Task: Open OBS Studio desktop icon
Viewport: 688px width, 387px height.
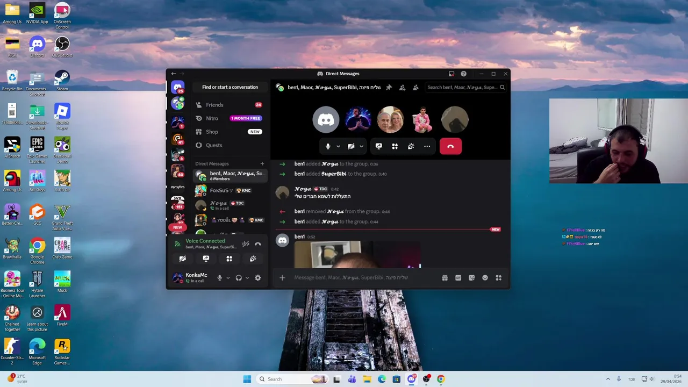Action: click(x=62, y=47)
